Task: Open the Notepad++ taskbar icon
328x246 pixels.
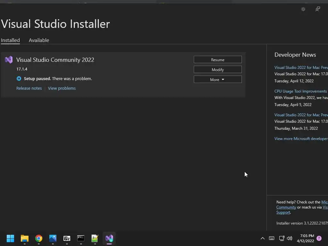Action: pos(95,238)
